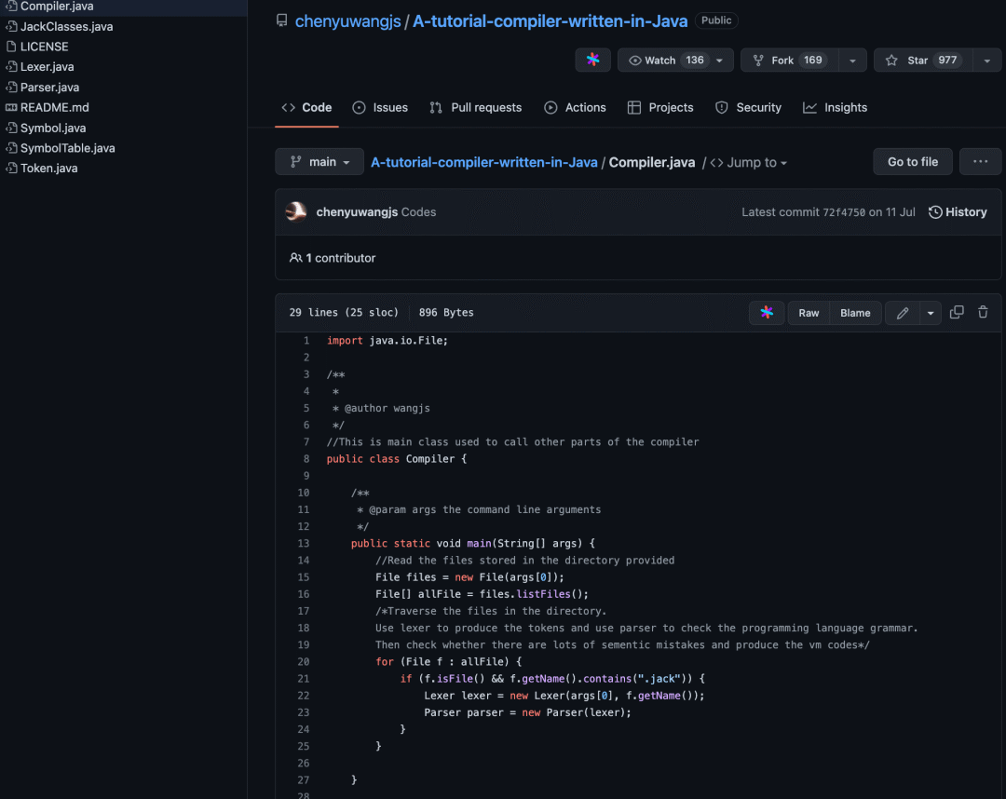Open the Fork options dropdown arrow
Screen dimensions: 1006x799
click(852, 61)
